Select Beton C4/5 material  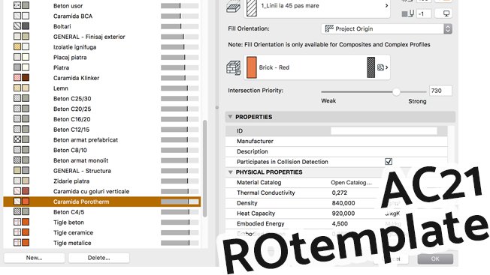(x=102, y=212)
